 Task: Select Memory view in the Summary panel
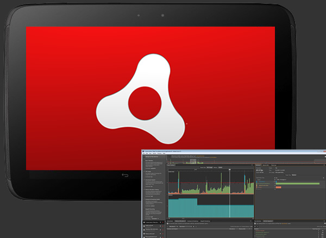click(294, 175)
